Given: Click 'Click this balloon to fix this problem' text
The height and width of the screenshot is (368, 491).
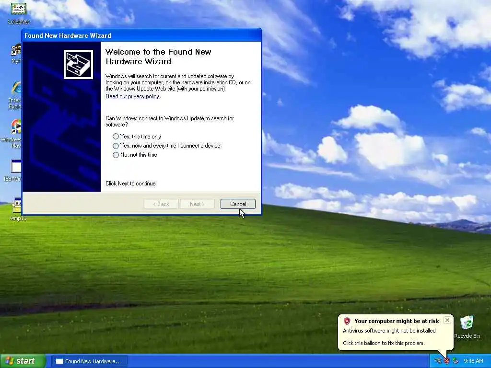Looking at the screenshot, I should 384,343.
